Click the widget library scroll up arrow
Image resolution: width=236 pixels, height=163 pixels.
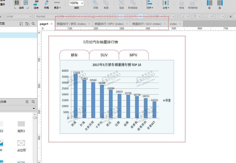tap(35, 114)
